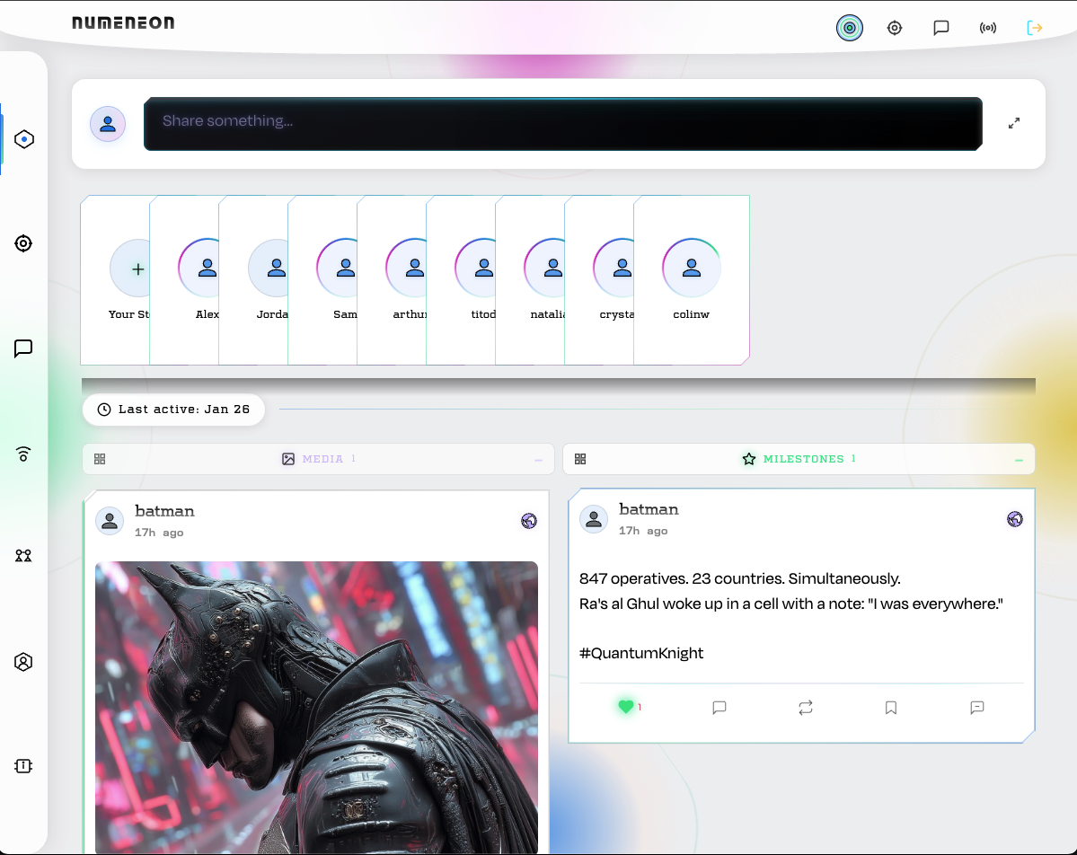Click batman's avatar on milestone post
Image resolution: width=1077 pixels, height=855 pixels.
594,519
